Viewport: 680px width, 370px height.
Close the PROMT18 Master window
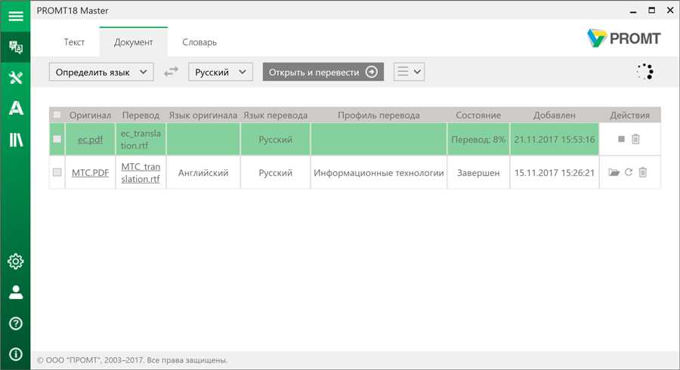670,10
